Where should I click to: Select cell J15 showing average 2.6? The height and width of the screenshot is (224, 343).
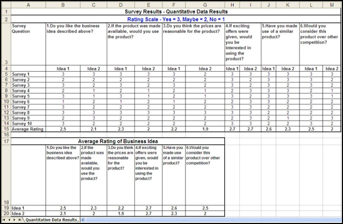[x=268, y=129]
